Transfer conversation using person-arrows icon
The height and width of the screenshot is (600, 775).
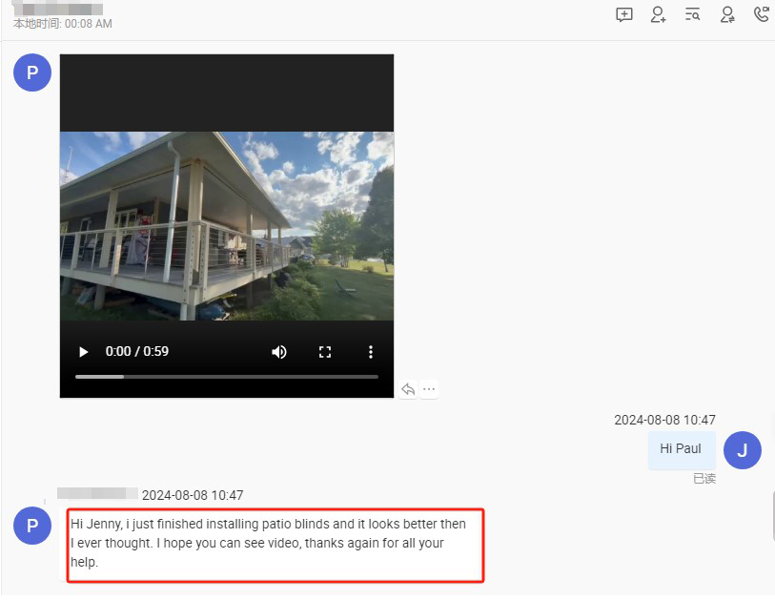coord(727,14)
